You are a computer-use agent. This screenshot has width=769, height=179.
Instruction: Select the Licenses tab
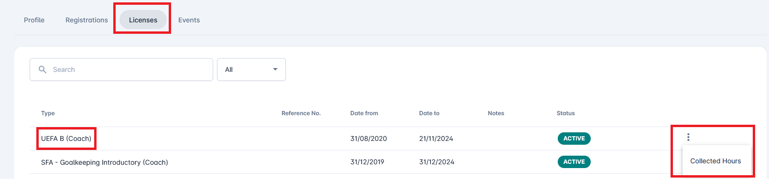(x=143, y=20)
